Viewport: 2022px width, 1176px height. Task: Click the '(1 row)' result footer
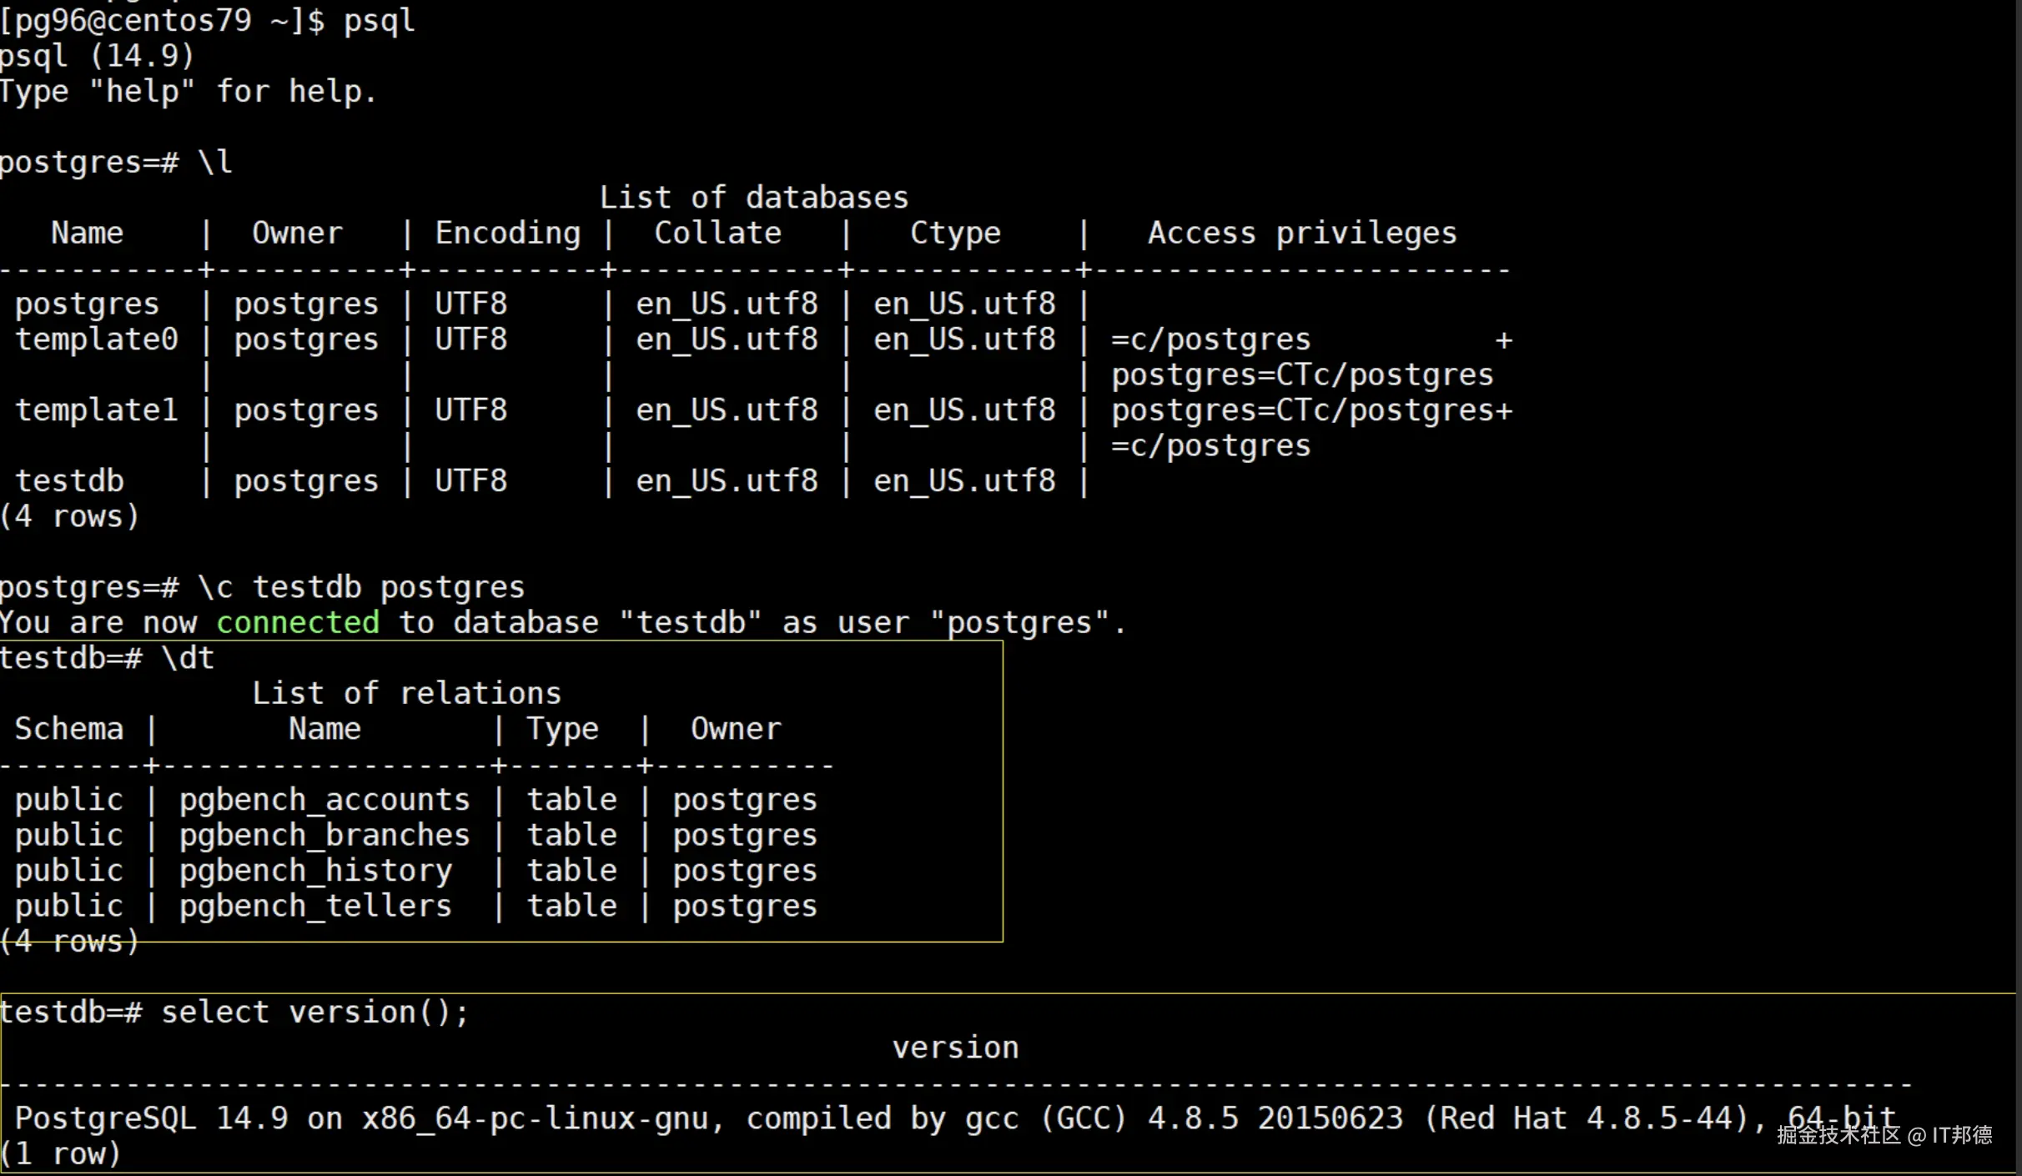[x=60, y=1154]
